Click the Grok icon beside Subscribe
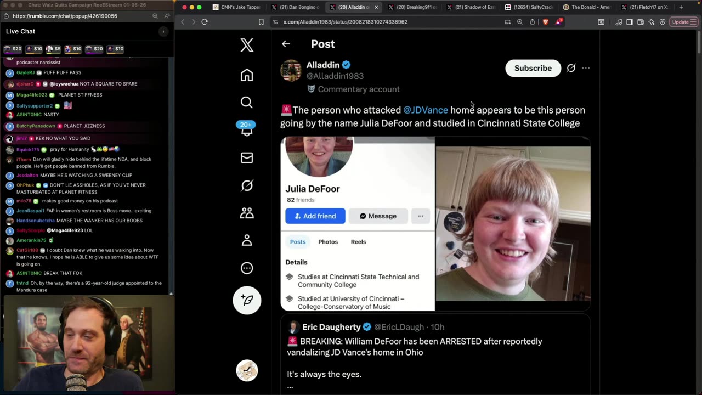The height and width of the screenshot is (395, 702). tap(571, 68)
